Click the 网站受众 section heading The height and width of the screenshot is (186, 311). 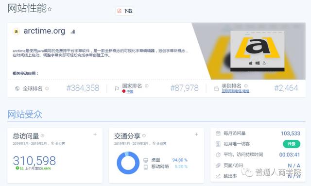tap(25, 115)
